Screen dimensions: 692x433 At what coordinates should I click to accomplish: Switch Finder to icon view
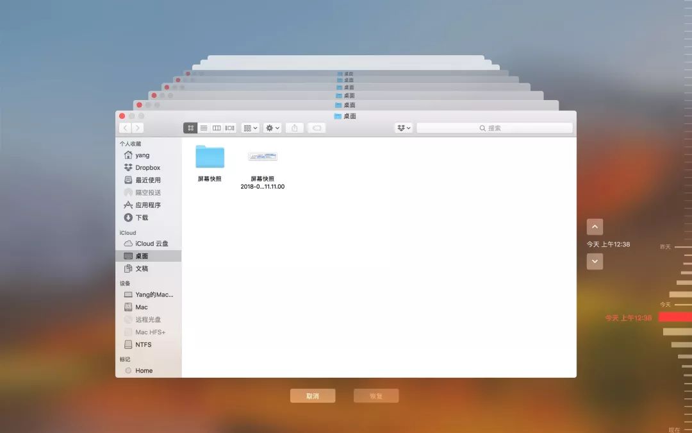click(x=190, y=128)
